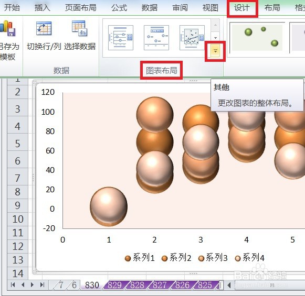The height and width of the screenshot is (296, 305).
Task: Select the lone bubble at x value 1
Action: [109, 206]
